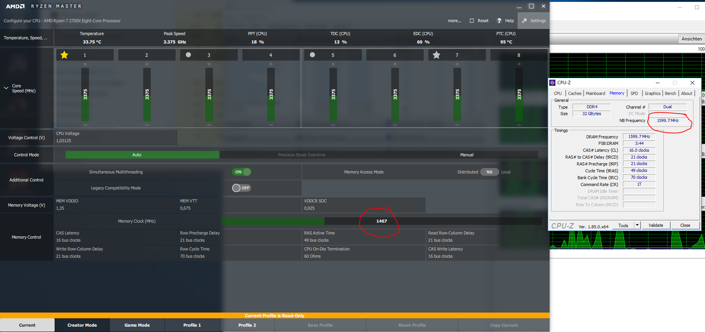Open the Tools dropdown arrow in CPU-Z
This screenshot has width=705, height=332.
pos(637,225)
